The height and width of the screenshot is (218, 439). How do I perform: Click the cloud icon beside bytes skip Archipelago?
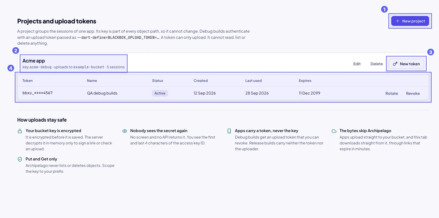(334, 131)
